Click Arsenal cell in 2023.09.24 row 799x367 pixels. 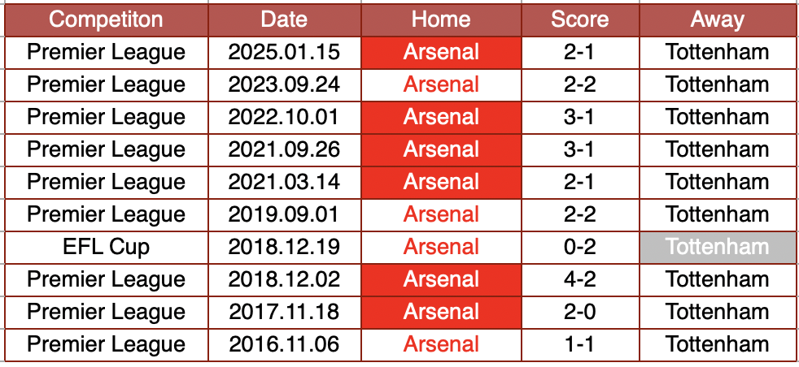click(x=441, y=84)
